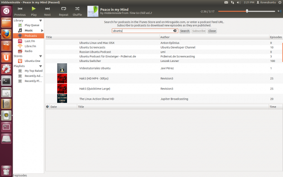Adjust the song position slider
This screenshot has height=177, width=283.
point(247,11)
